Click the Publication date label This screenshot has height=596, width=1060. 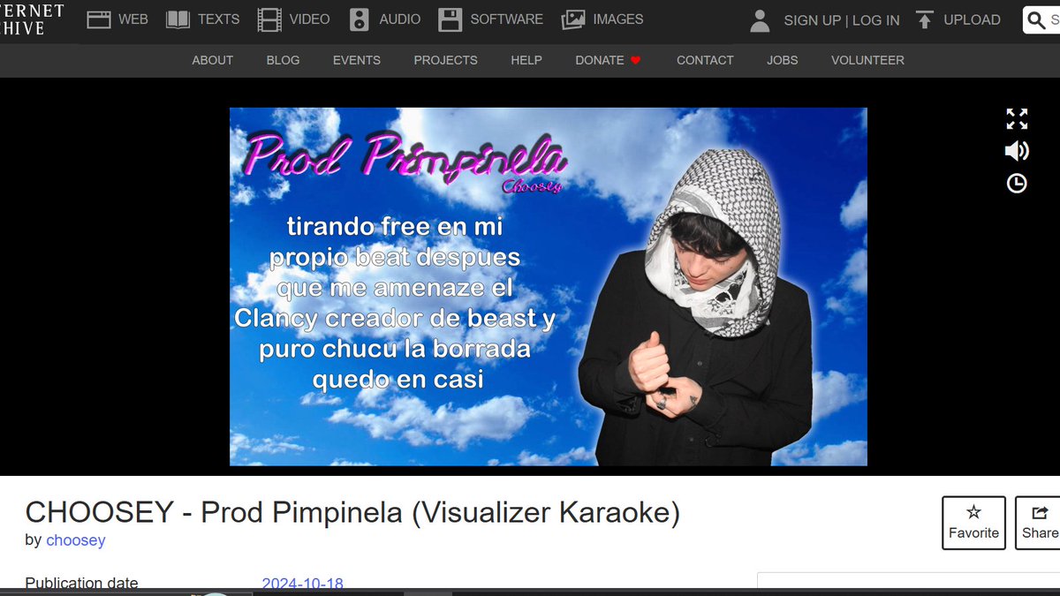(81, 584)
